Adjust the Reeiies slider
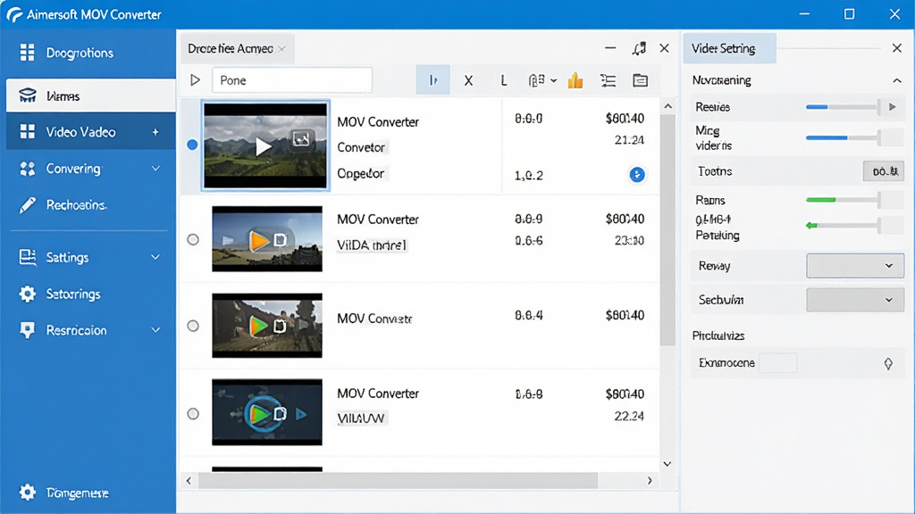Viewport: 915px width, 514px height. 844,107
